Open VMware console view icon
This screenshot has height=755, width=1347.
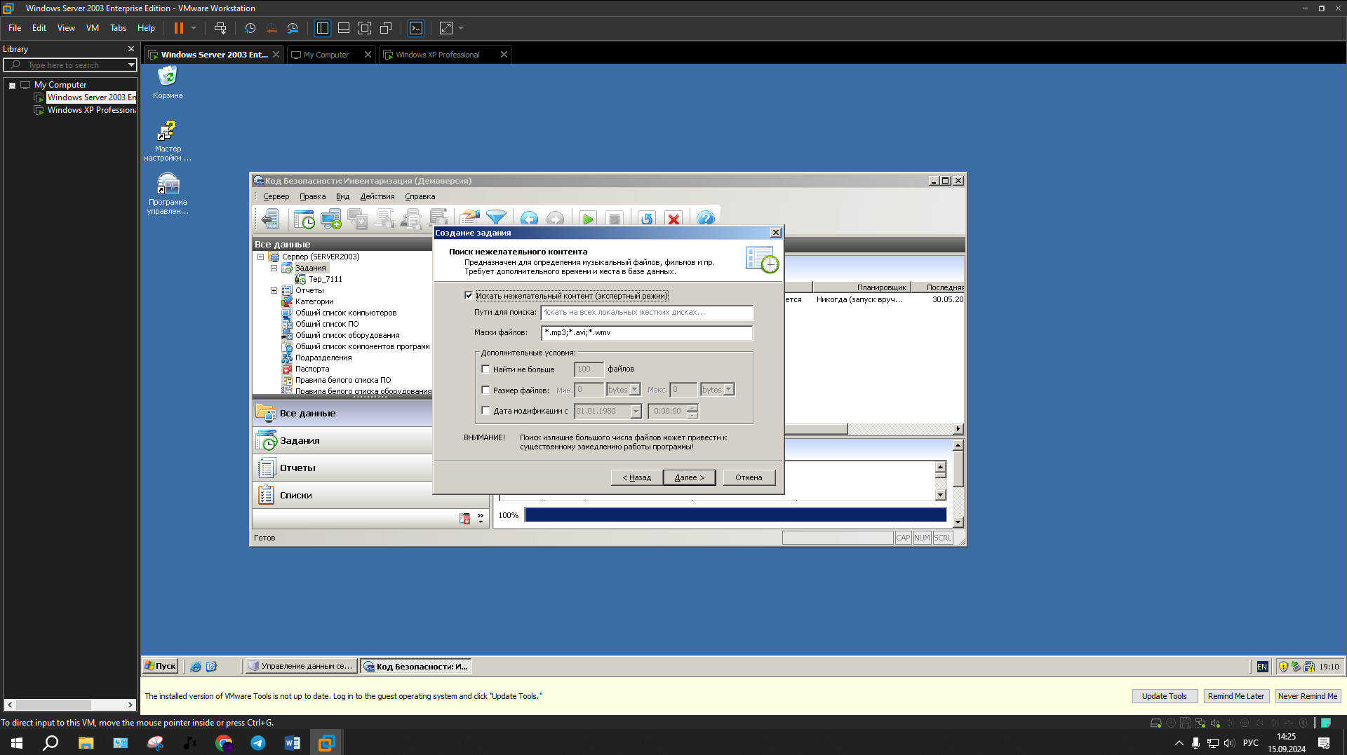point(416,28)
